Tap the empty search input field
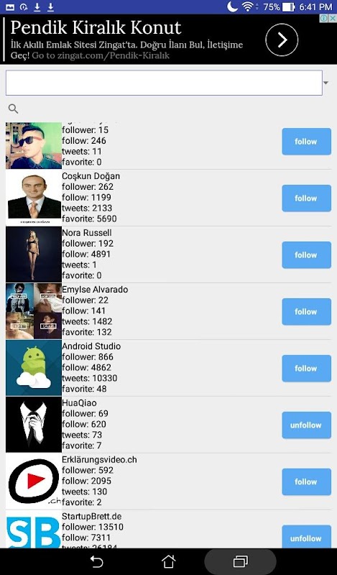This screenshot has width=337, height=575. (164, 83)
